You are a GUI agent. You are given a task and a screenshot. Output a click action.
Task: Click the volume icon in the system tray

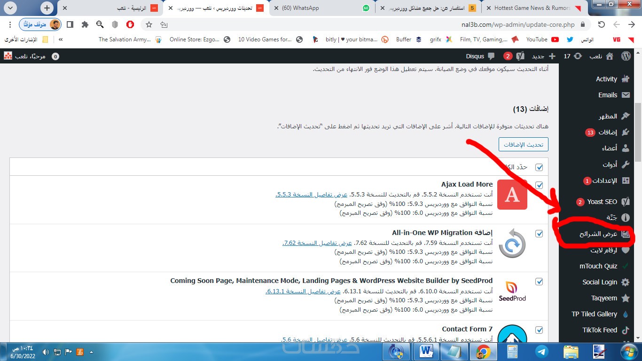pyautogui.click(x=46, y=352)
